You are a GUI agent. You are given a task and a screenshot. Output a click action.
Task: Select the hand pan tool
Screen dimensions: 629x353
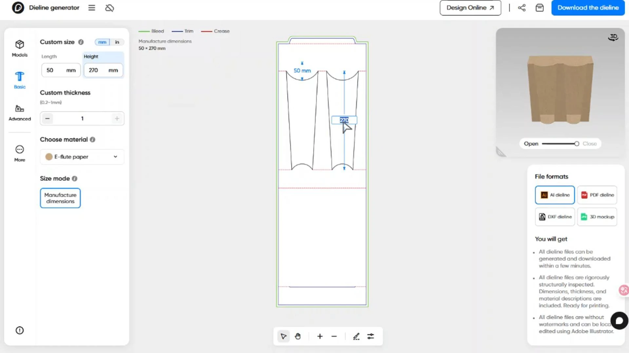pyautogui.click(x=298, y=336)
